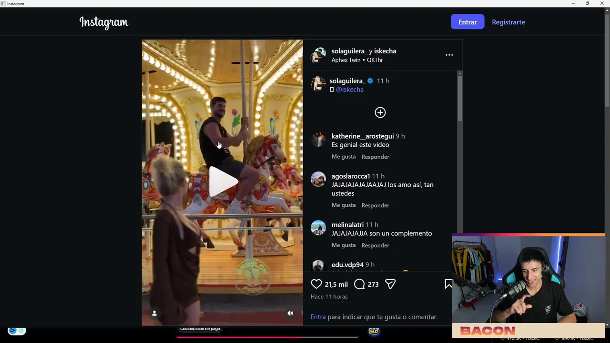610x343 pixels.
Task: Click Me gusta on agoslarocca1's comment
Action: coord(344,205)
